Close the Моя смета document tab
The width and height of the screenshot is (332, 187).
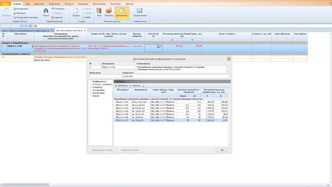pyautogui.click(x=85, y=31)
